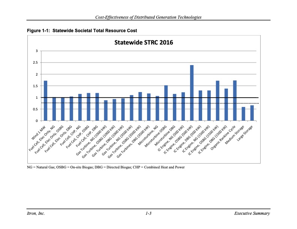The height and width of the screenshot is (229, 297).
Task: Click the Organic Rankine Cycle bar
Action: click(x=235, y=101)
